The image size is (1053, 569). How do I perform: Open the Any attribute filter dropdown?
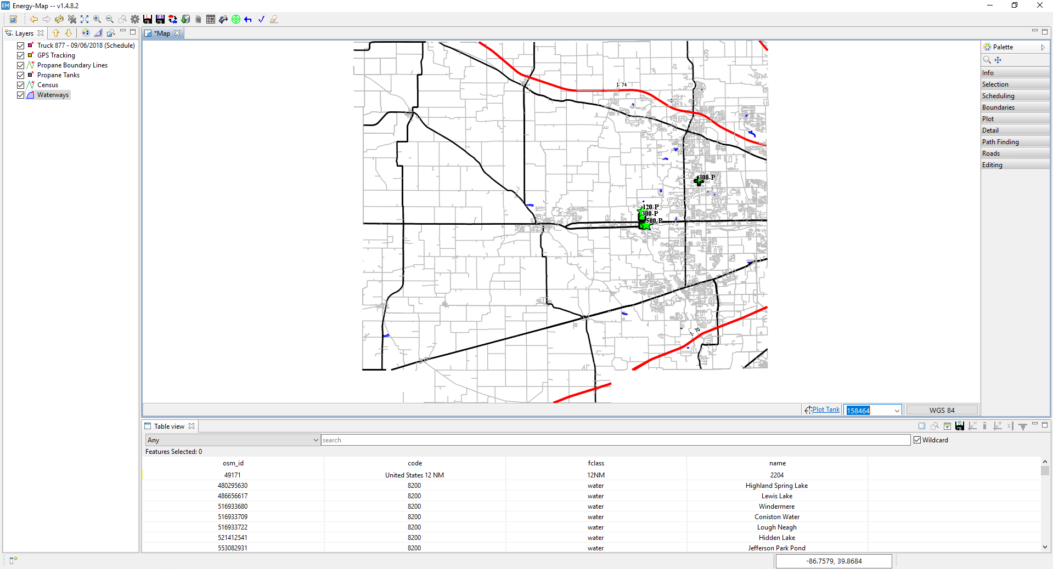(233, 440)
